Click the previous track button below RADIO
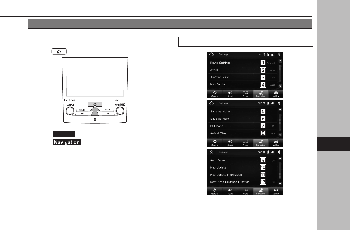This screenshot has height=230, width=350. click(82, 114)
